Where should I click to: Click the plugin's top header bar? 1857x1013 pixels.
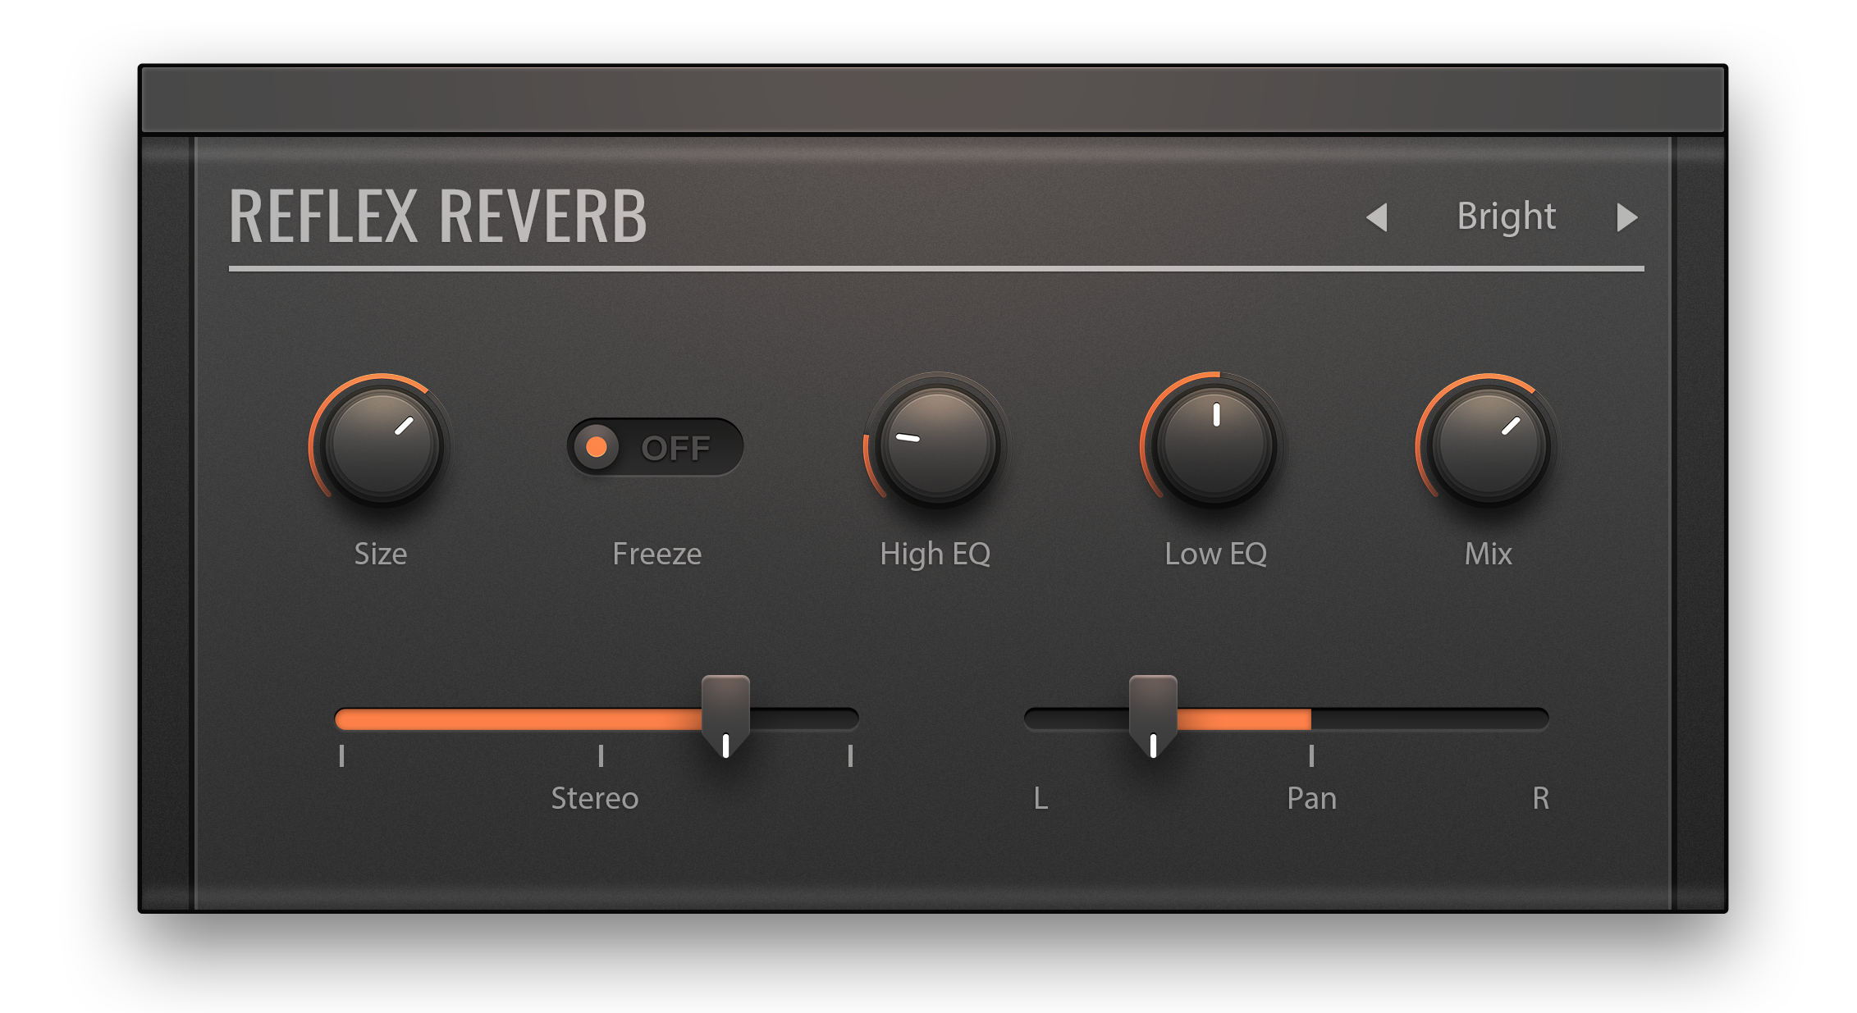coord(932,100)
